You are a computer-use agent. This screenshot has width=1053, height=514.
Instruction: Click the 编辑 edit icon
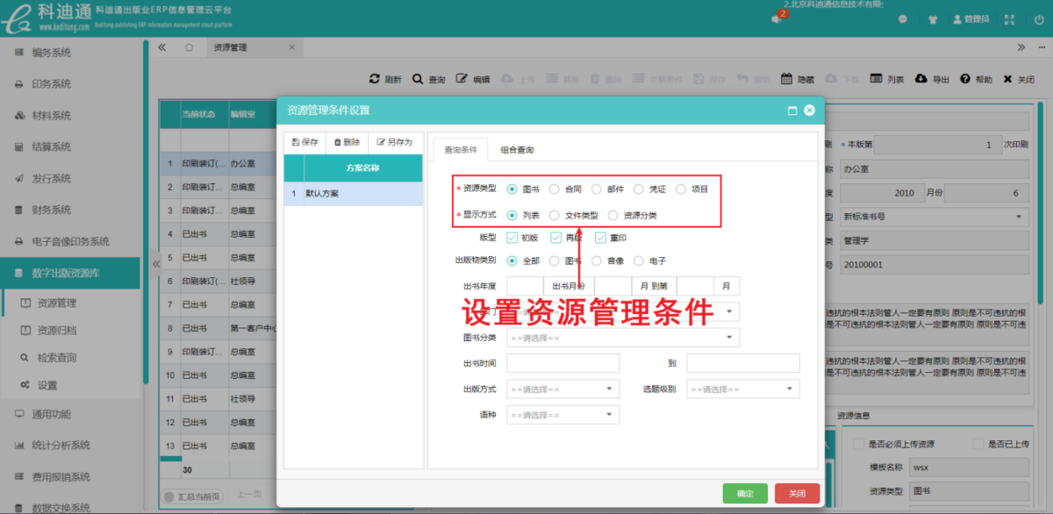point(462,79)
